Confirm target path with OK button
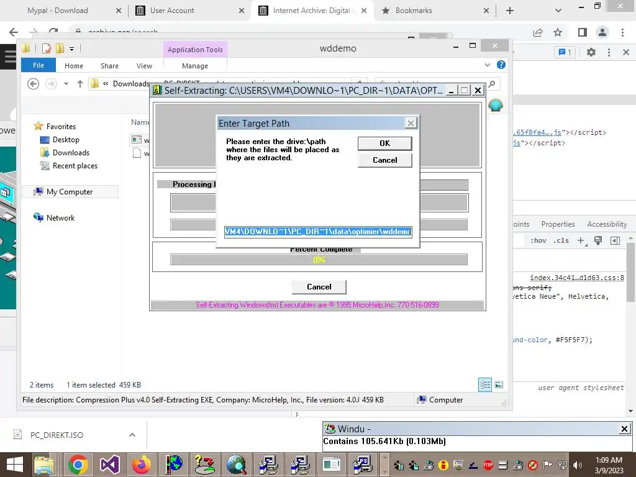 pos(384,143)
